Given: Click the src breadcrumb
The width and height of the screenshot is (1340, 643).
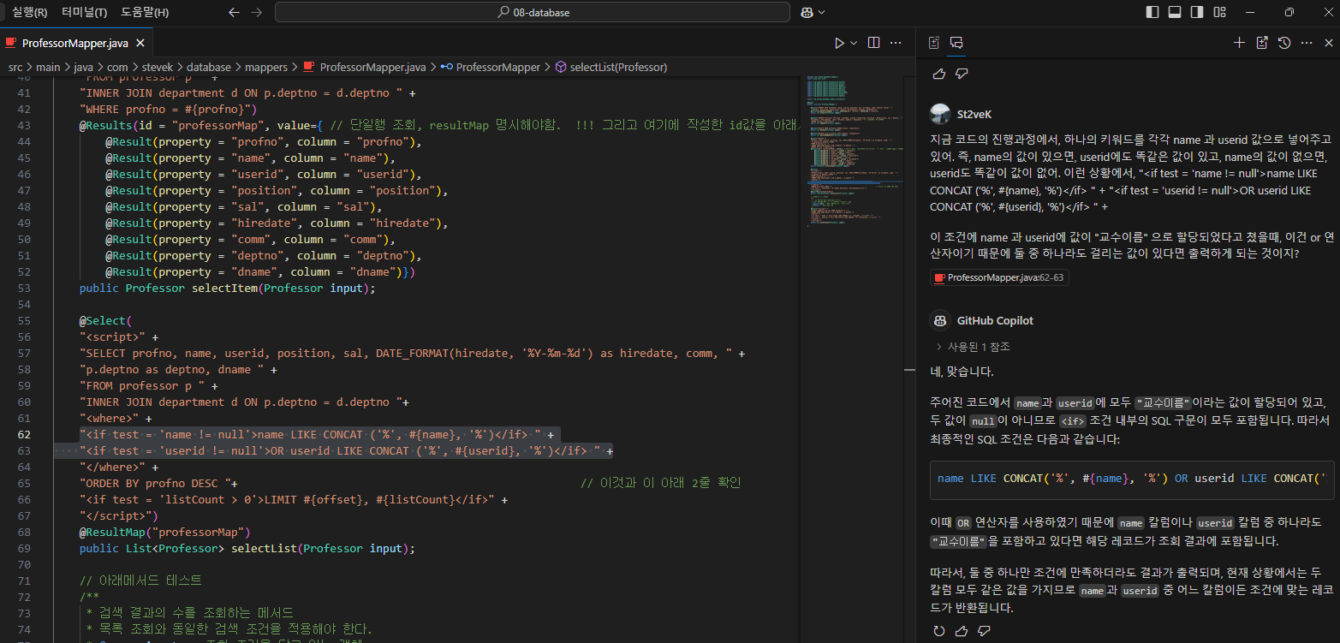Looking at the screenshot, I should (15, 67).
